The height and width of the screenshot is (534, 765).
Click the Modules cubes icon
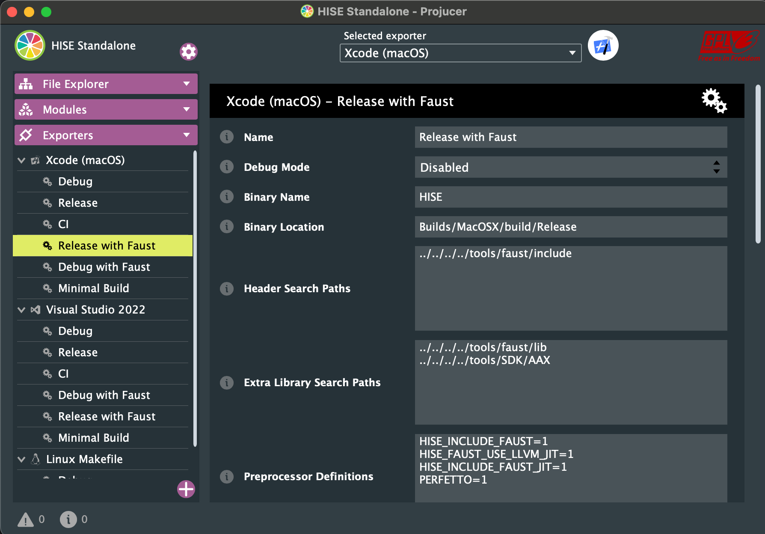coord(26,109)
